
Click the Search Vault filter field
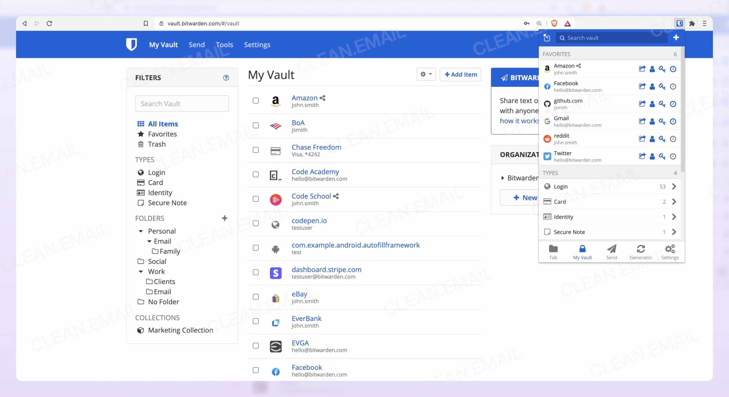point(182,104)
